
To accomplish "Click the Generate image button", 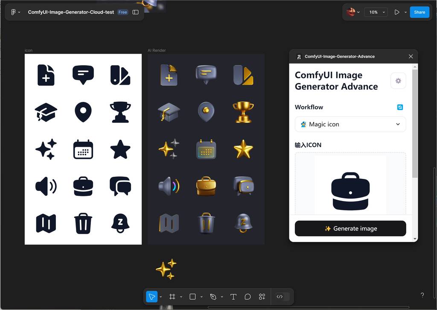I will click(350, 228).
